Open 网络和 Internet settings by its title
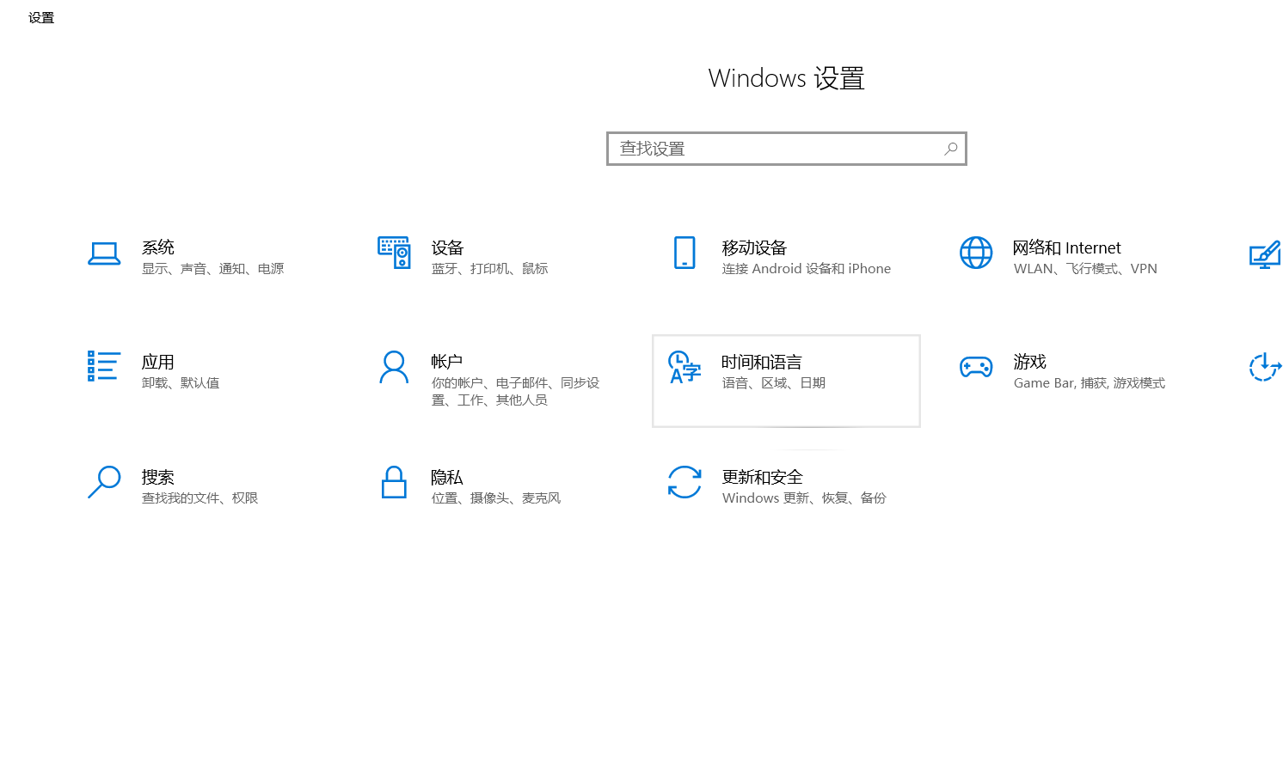 (1066, 247)
